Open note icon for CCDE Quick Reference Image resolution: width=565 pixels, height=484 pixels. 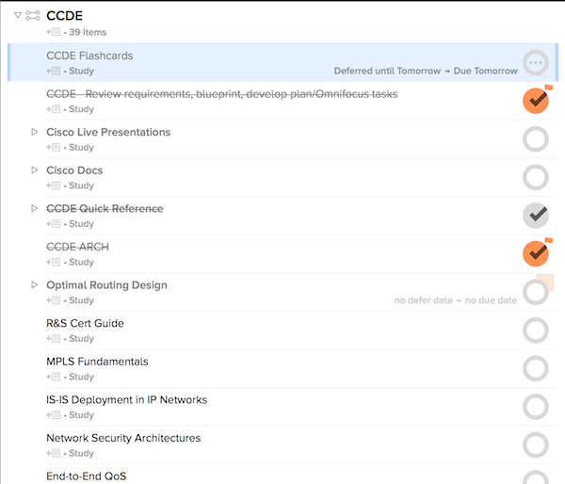point(54,223)
